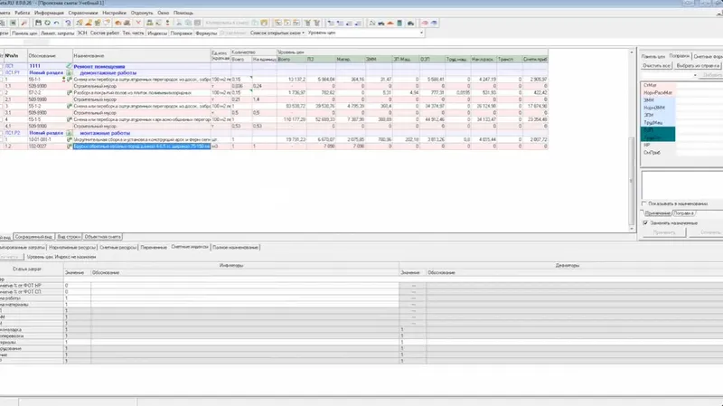Open the Работа menu
The height and width of the screenshot is (406, 723).
22,13
